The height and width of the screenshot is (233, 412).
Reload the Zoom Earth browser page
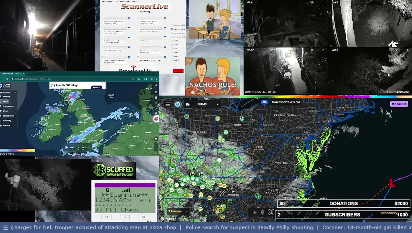click(7, 79)
